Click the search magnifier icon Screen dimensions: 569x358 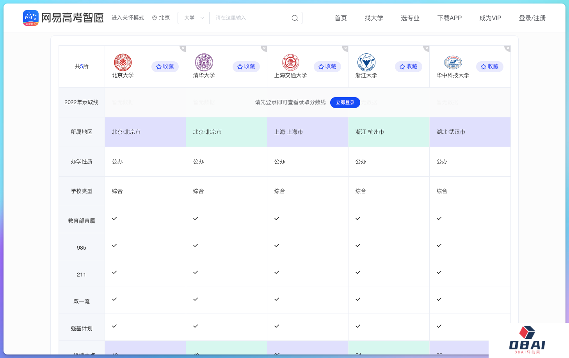[x=295, y=18]
